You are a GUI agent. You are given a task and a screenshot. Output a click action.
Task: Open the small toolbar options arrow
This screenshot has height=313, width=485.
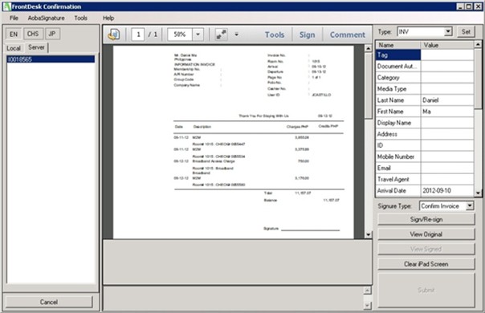[x=236, y=35]
